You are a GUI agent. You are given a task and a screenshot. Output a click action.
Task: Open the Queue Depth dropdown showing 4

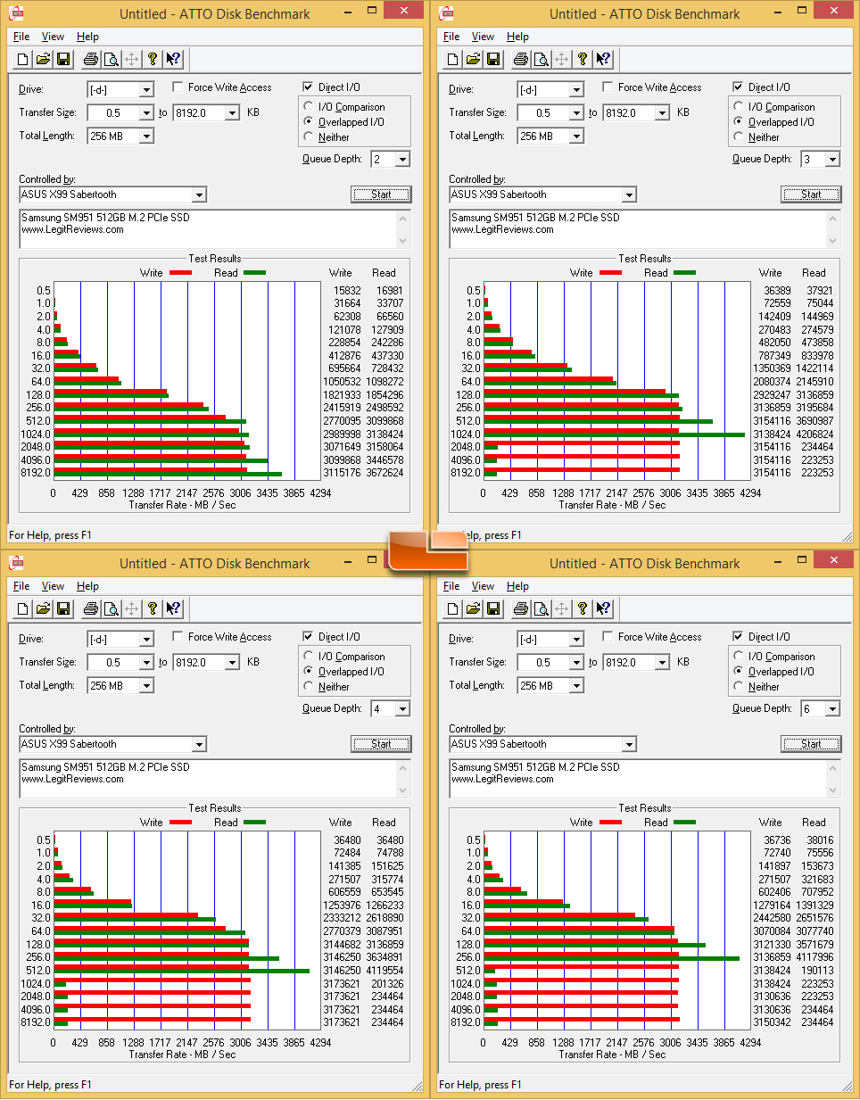[402, 708]
